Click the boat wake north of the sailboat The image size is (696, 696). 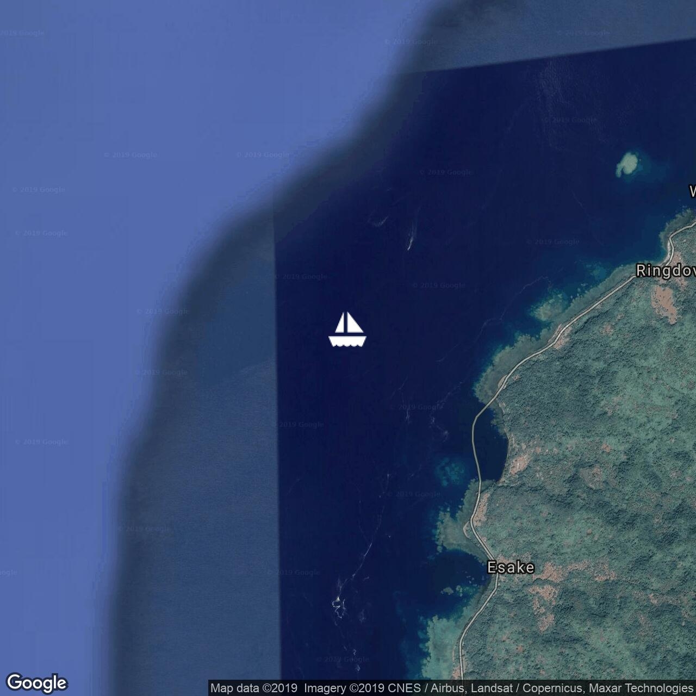(x=411, y=237)
